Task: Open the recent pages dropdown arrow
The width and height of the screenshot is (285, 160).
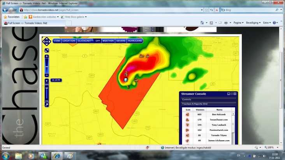Action: point(16,10)
